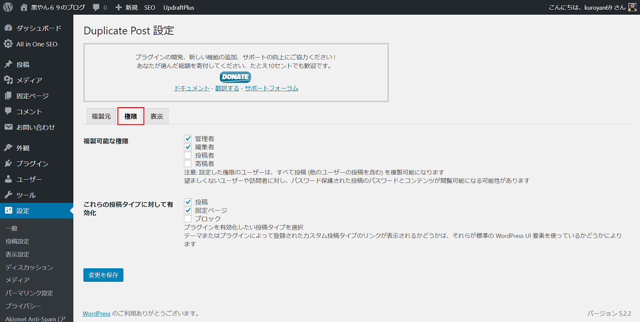
Task: Follow the WordPress footer link
Action: (x=97, y=313)
